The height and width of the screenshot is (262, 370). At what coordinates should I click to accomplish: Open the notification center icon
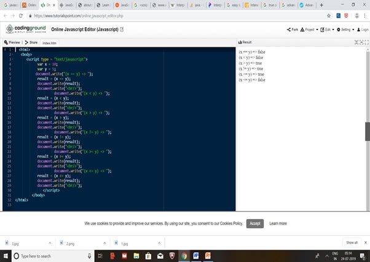coord(363,256)
